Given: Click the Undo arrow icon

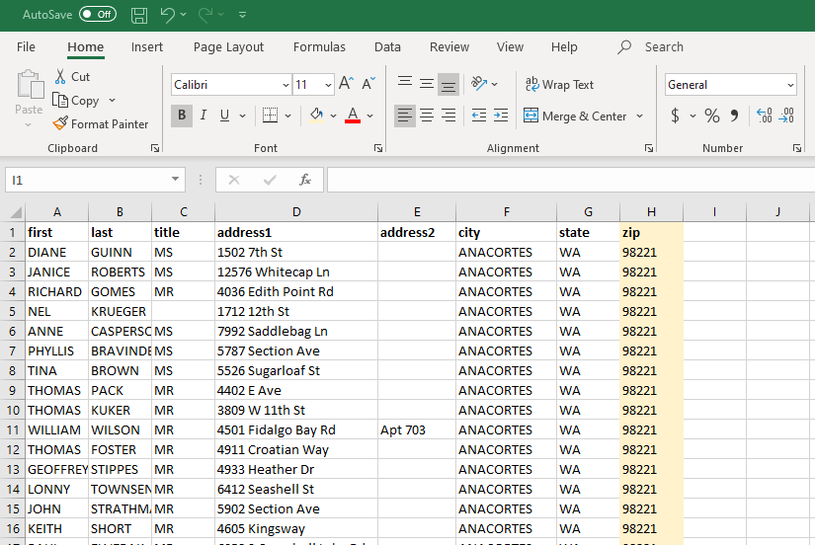Looking at the screenshot, I should pos(167,15).
